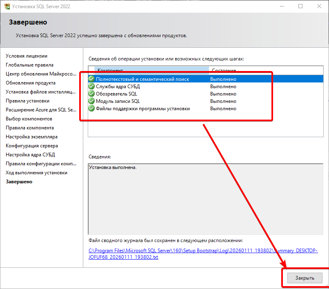Viewport: 329px width, 289px height.
Task: Click Выполнено status of Службы ядра СУБД
Action: tap(223, 87)
